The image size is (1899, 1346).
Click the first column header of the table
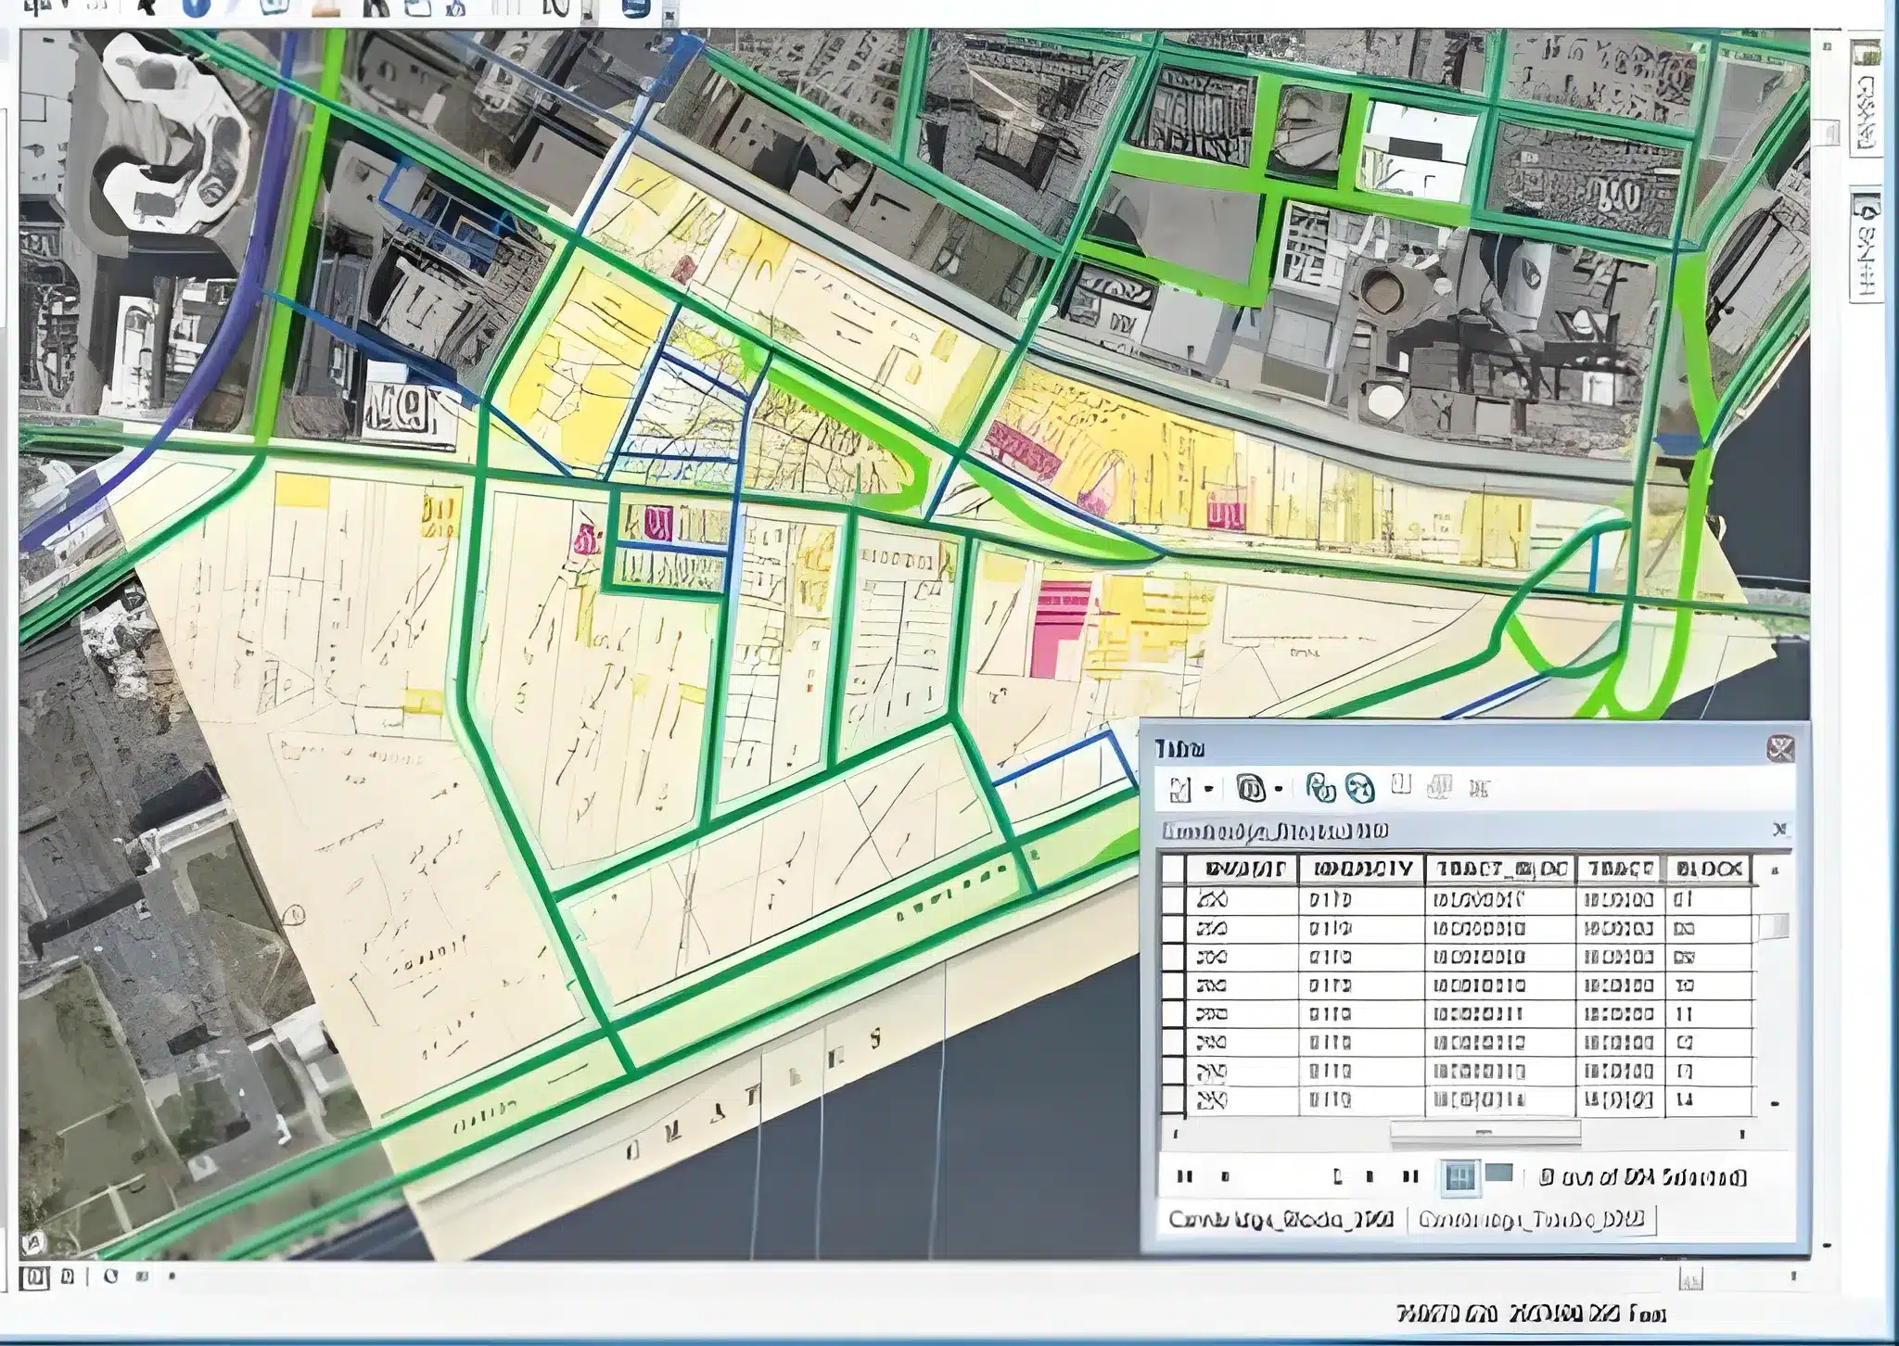(x=1242, y=869)
